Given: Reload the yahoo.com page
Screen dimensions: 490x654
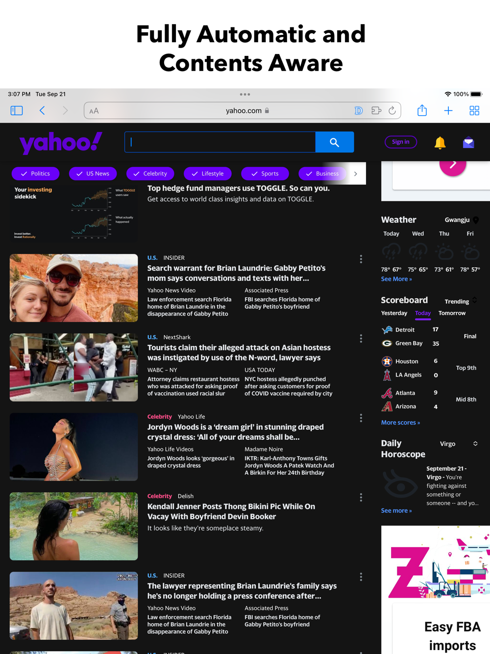Looking at the screenshot, I should pos(392,111).
